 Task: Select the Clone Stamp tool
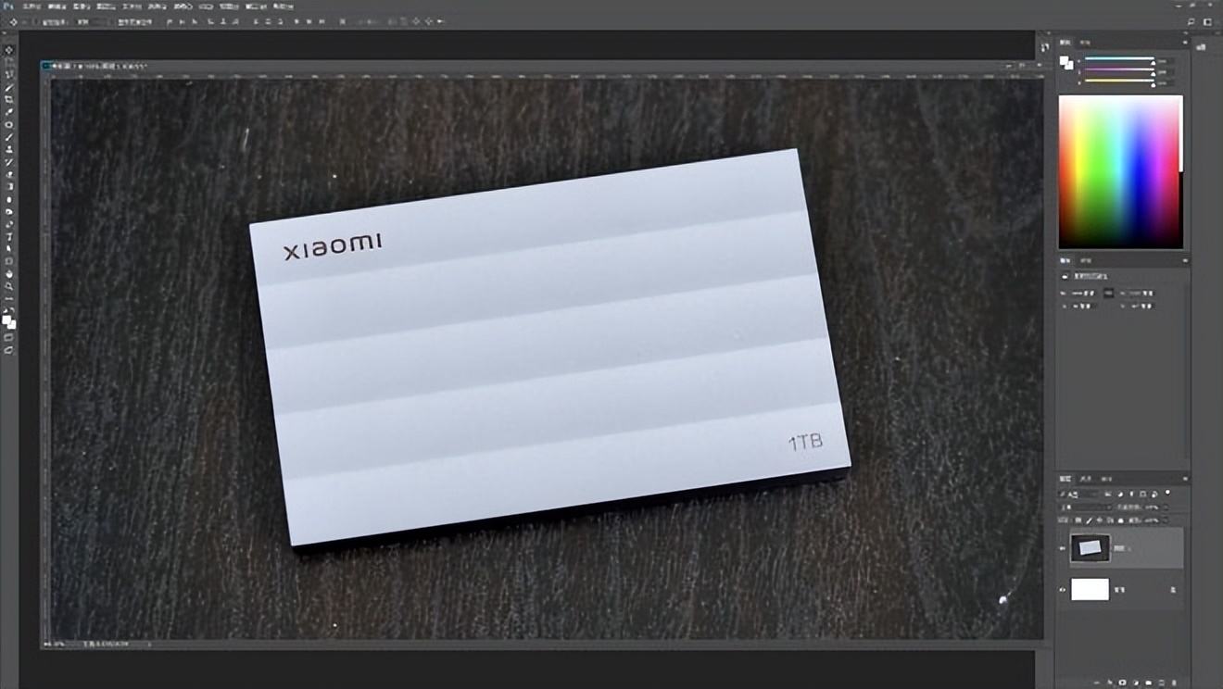click(x=9, y=149)
